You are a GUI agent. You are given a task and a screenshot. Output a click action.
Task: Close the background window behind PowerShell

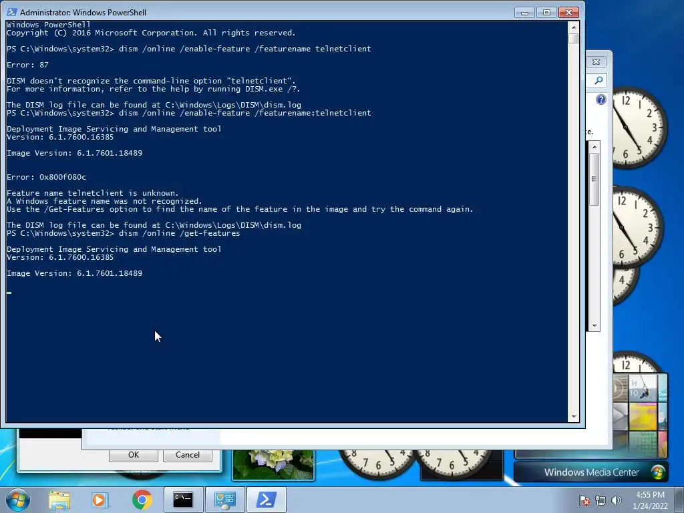click(x=596, y=61)
